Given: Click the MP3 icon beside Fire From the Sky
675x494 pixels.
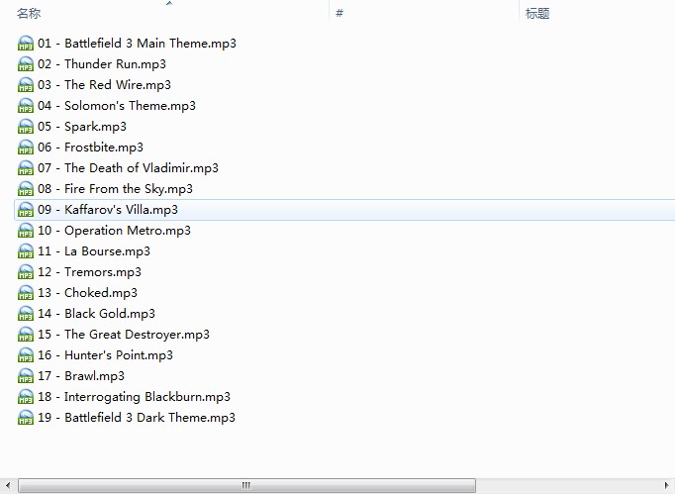Looking at the screenshot, I should pos(26,189).
